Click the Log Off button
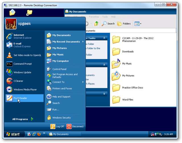Screen dimensions: 182x143 tap(57, 127)
